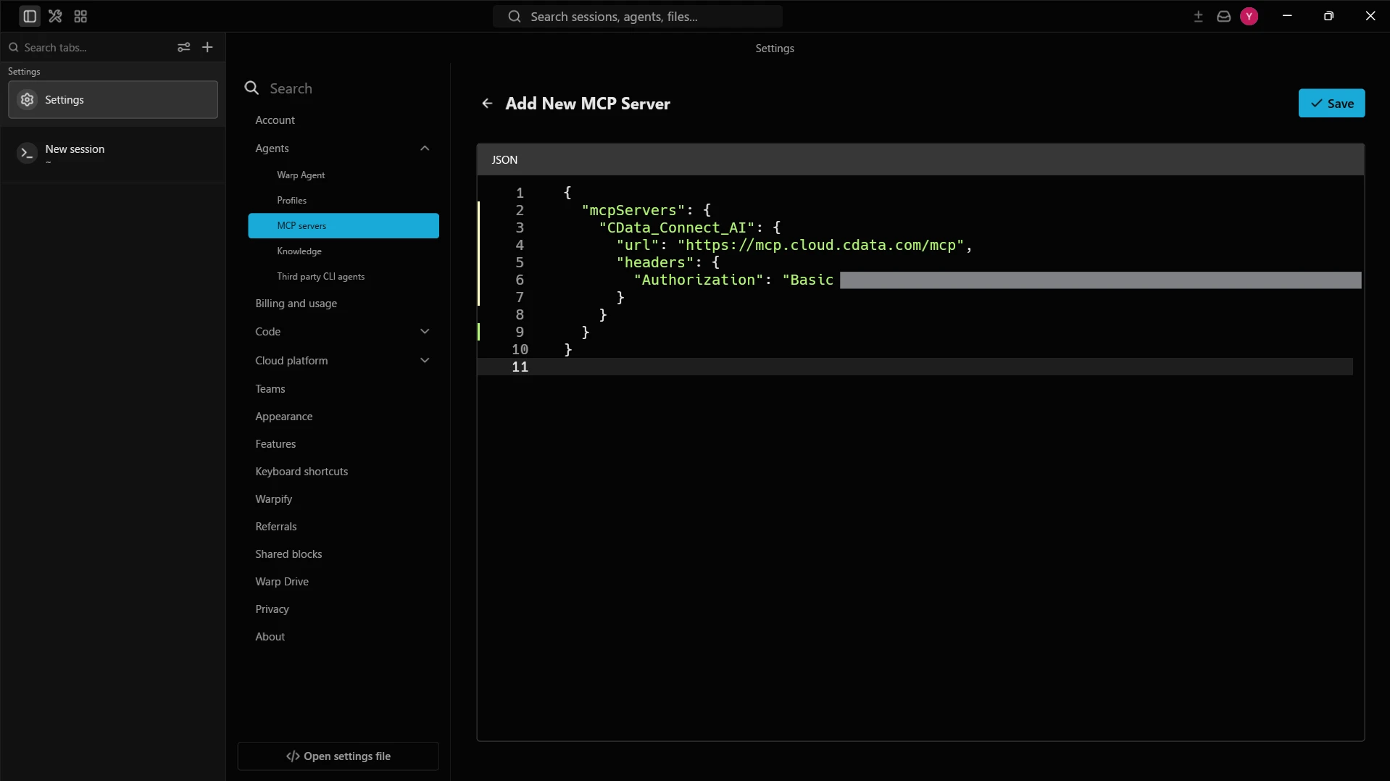Add a new tab with plus icon
This screenshot has height=781, width=1390.
(207, 47)
